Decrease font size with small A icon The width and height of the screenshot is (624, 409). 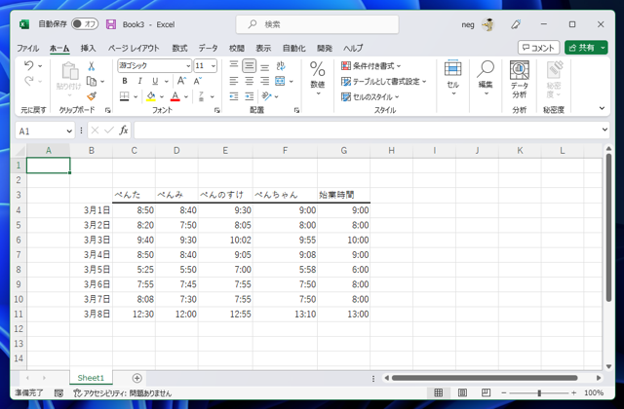[x=198, y=81]
